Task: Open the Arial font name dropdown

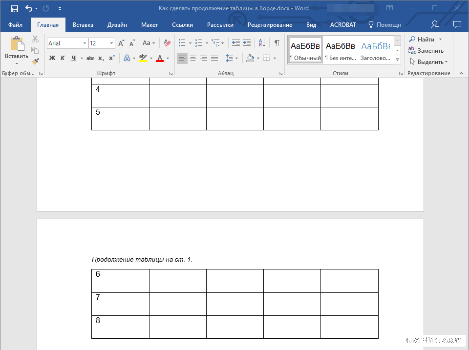Action: [85, 43]
